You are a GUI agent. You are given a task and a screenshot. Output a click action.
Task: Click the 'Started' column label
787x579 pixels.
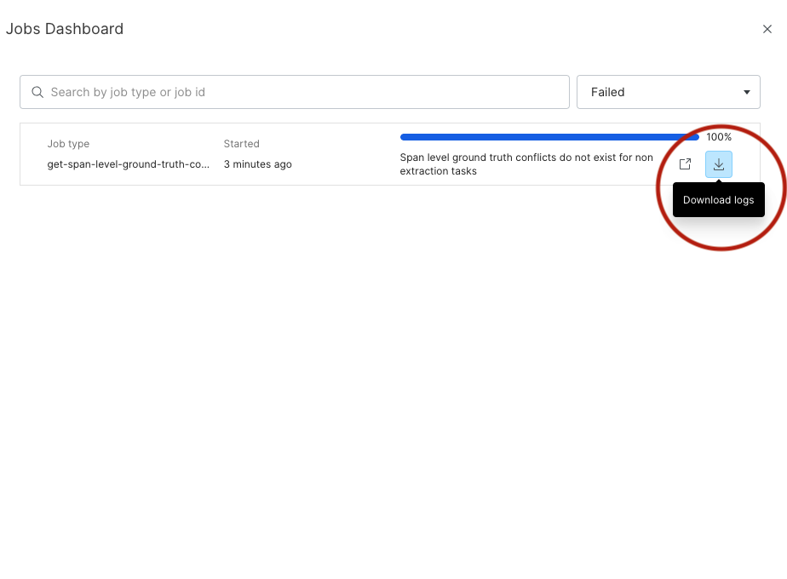(x=241, y=144)
